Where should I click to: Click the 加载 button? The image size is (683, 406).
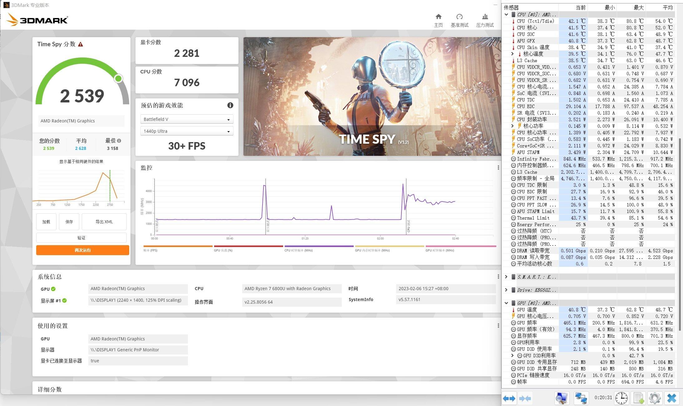point(46,222)
